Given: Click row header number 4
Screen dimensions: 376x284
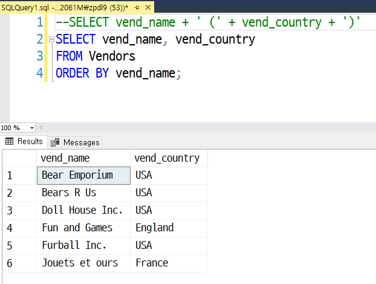Looking at the screenshot, I should pyautogui.click(x=20, y=228).
